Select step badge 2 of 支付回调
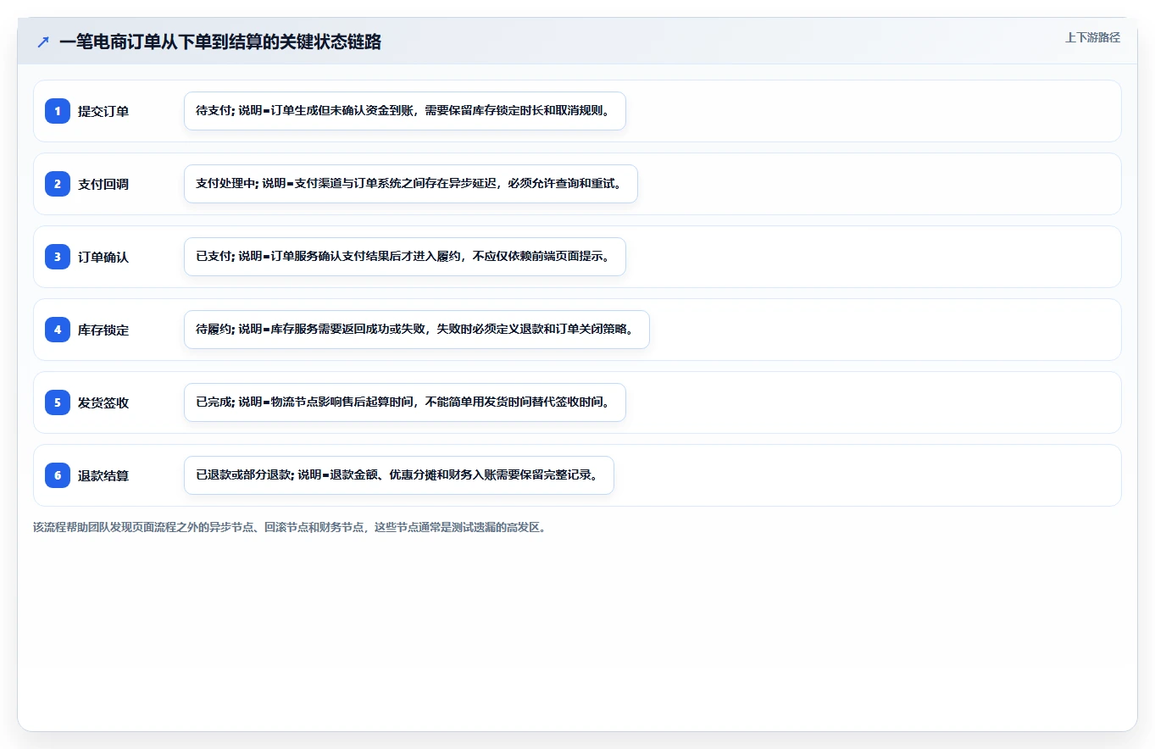The width and height of the screenshot is (1155, 749). coord(58,184)
